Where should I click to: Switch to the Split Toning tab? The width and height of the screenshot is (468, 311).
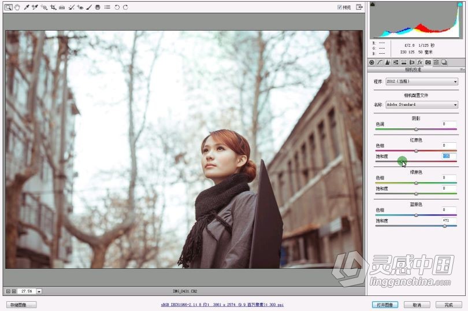point(404,62)
